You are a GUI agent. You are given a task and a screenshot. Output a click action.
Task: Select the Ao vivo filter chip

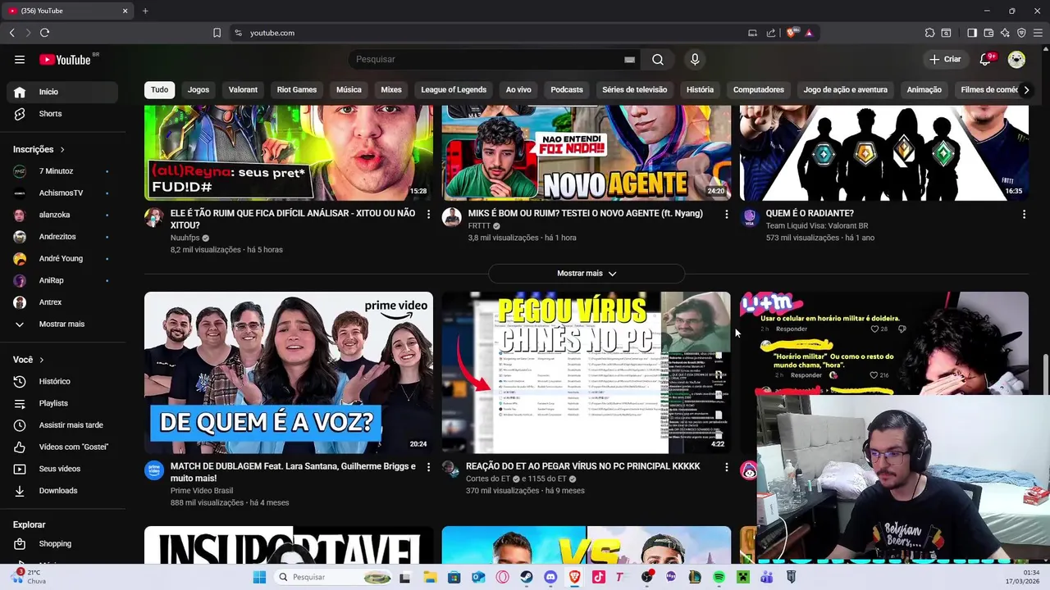[x=518, y=89]
